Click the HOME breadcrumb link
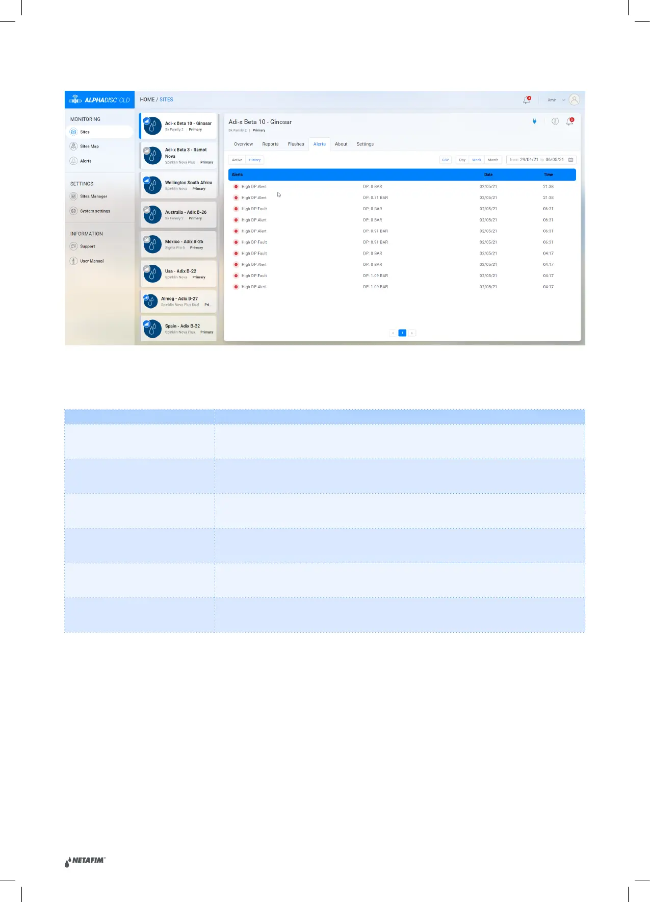 (147, 99)
